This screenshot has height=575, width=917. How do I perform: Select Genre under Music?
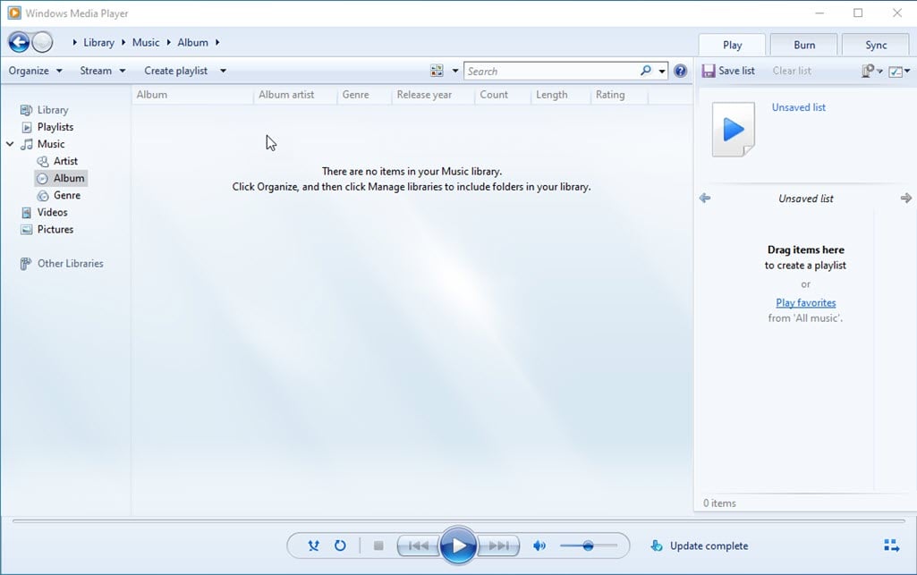67,195
